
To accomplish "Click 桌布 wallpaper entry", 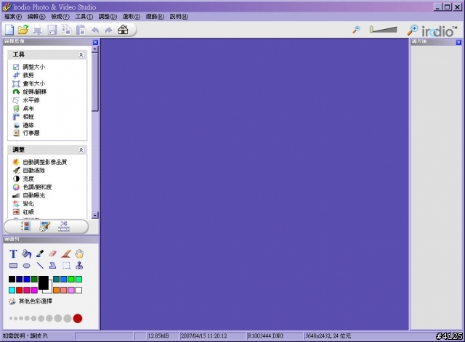I will [x=23, y=108].
